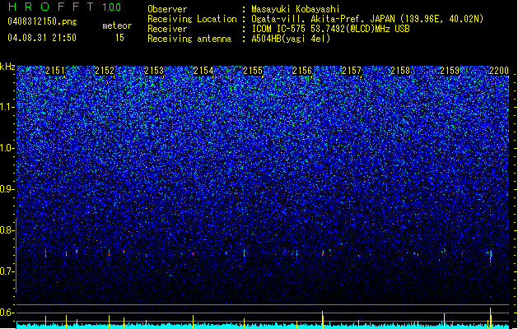Click the 2156 time marker
The height and width of the screenshot is (329, 518).
click(302, 71)
